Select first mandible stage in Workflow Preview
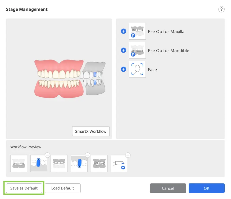The image size is (231, 199). click(x=19, y=164)
